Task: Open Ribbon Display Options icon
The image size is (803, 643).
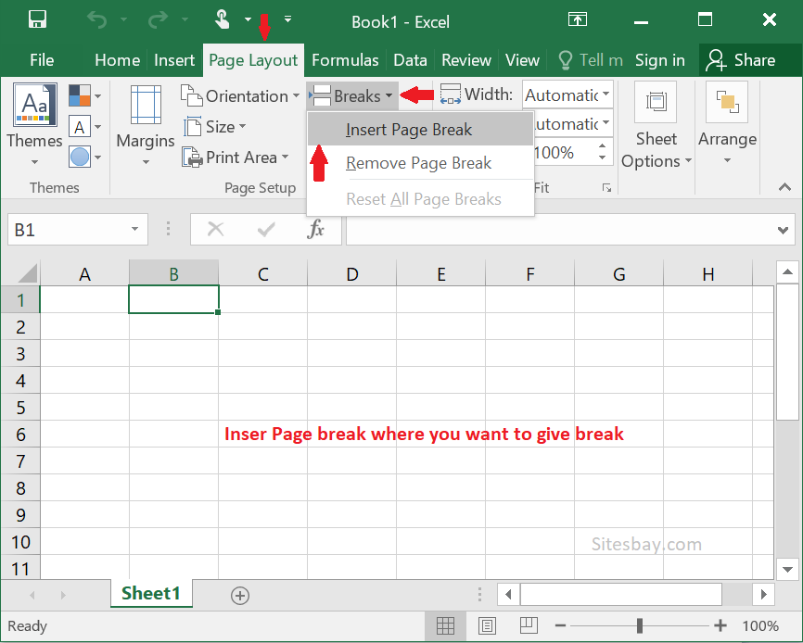Action: [x=578, y=20]
